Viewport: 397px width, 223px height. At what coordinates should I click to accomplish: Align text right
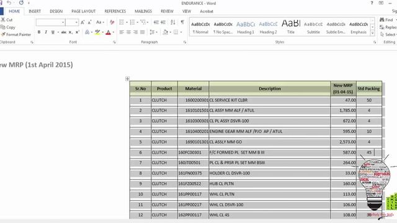pyautogui.click(x=136, y=32)
